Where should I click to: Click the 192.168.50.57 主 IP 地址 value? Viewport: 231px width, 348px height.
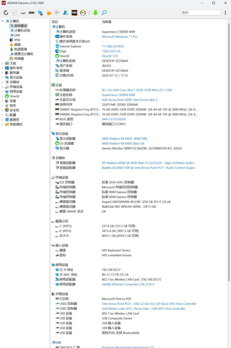click(x=111, y=270)
